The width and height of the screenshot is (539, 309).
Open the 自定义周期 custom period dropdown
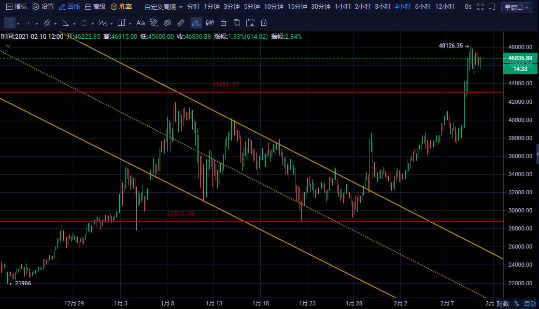(x=163, y=7)
